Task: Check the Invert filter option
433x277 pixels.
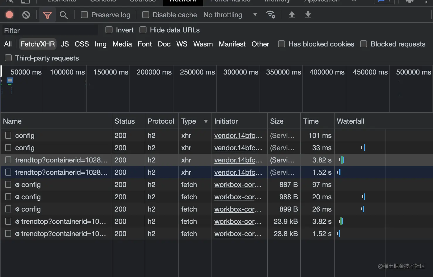Action: (109, 30)
